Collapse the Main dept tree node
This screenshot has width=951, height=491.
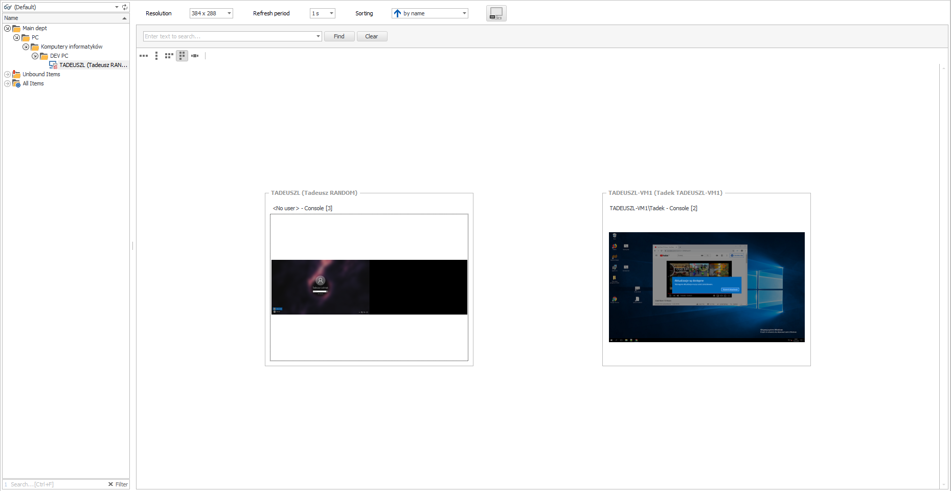(7, 28)
